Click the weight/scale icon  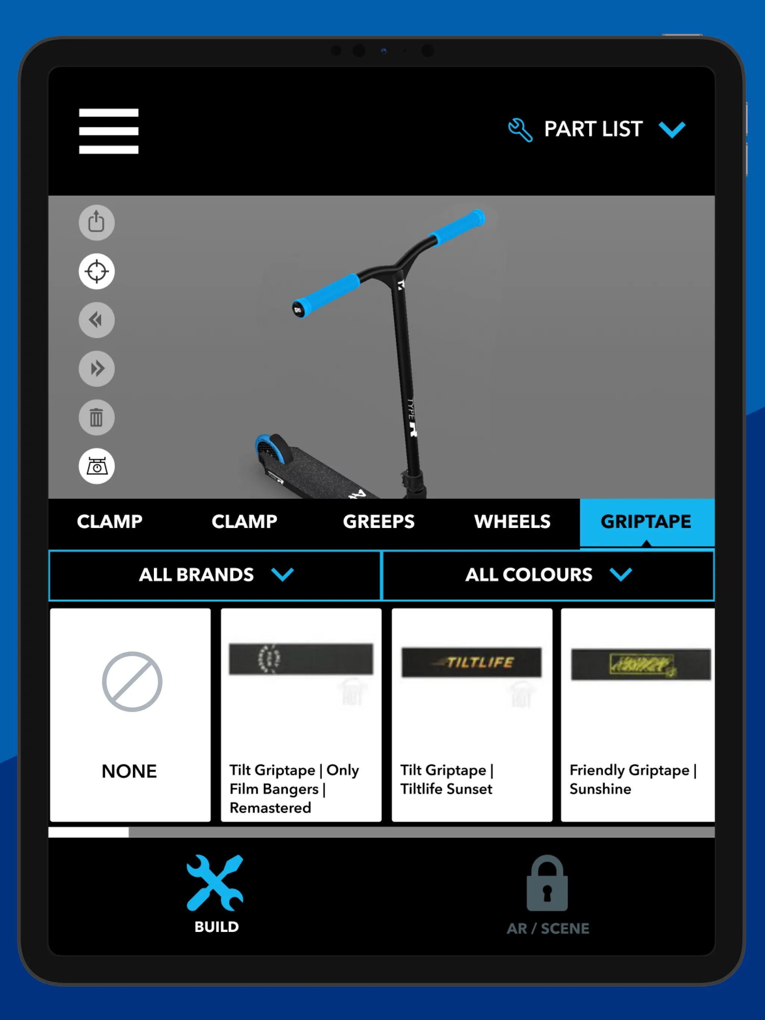[97, 464]
